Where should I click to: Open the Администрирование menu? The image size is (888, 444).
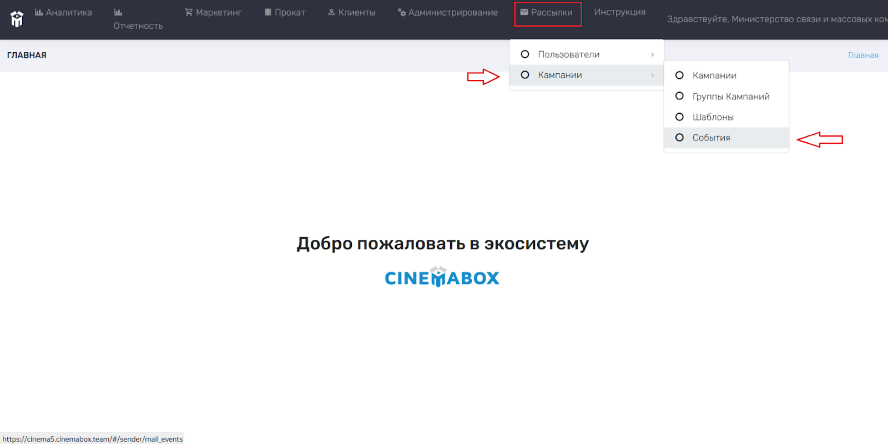(x=448, y=12)
